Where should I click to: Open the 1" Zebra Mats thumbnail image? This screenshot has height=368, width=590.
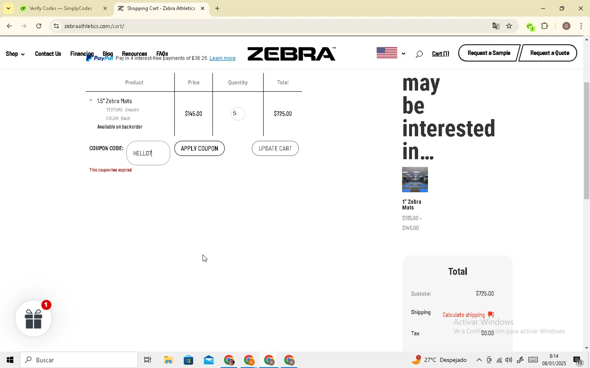[x=415, y=179]
